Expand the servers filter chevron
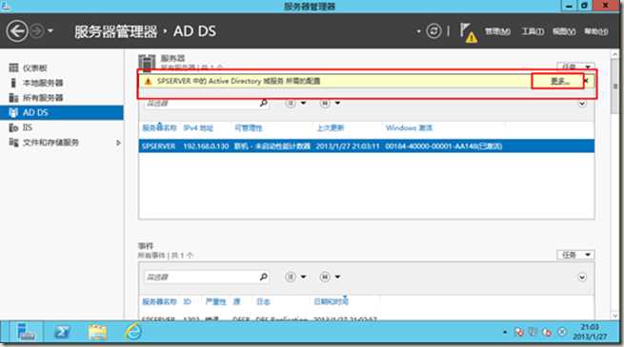Screen dimensions: 624x347 tap(582, 104)
